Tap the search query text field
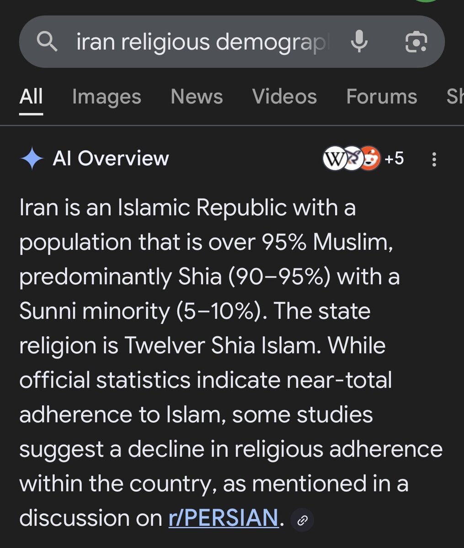Image resolution: width=464 pixels, height=548 pixels. (x=201, y=42)
